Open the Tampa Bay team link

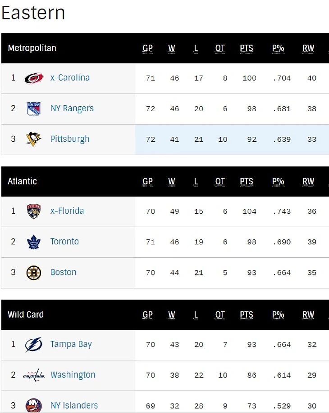click(71, 344)
